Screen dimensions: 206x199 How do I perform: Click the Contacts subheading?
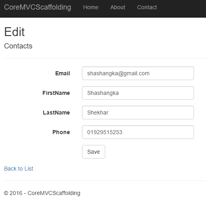(x=18, y=46)
